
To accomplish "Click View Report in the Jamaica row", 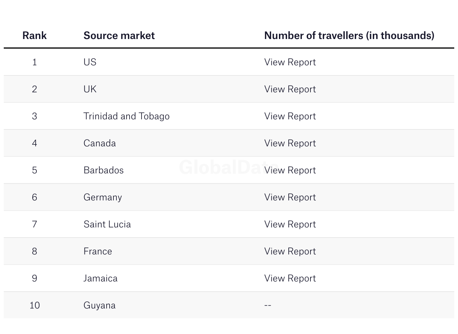I will pyautogui.click(x=290, y=278).
